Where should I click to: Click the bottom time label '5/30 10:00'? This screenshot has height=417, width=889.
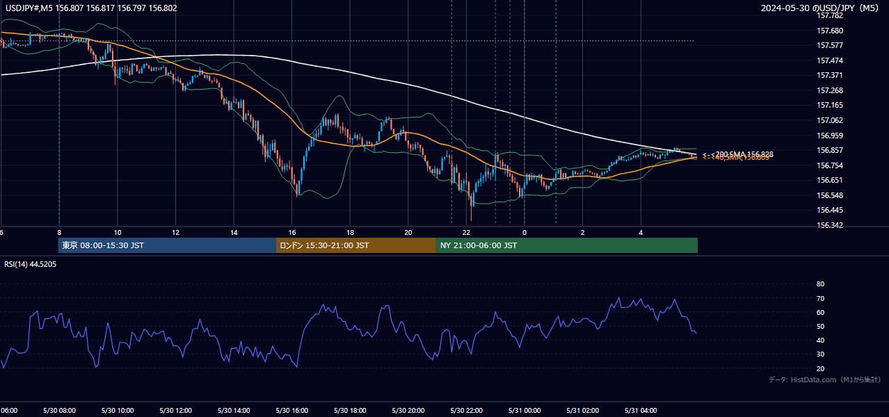pyautogui.click(x=118, y=410)
